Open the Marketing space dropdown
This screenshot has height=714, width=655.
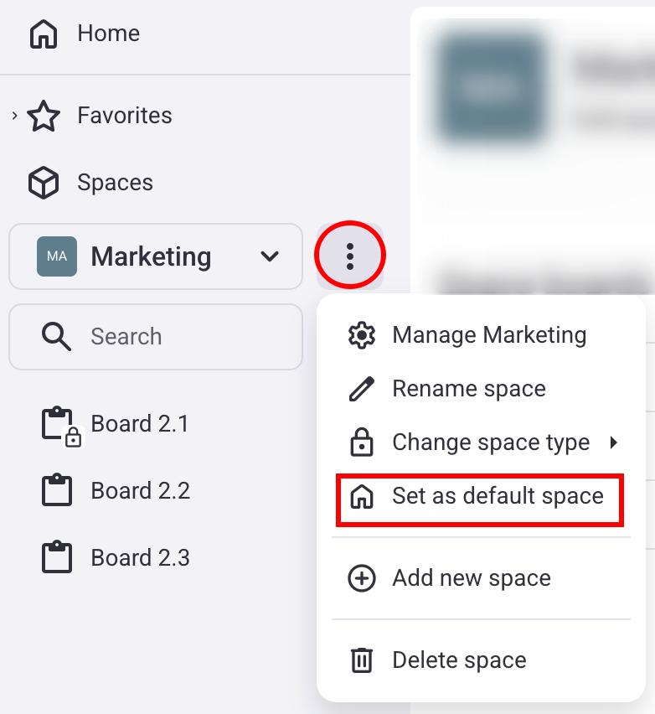coord(270,256)
